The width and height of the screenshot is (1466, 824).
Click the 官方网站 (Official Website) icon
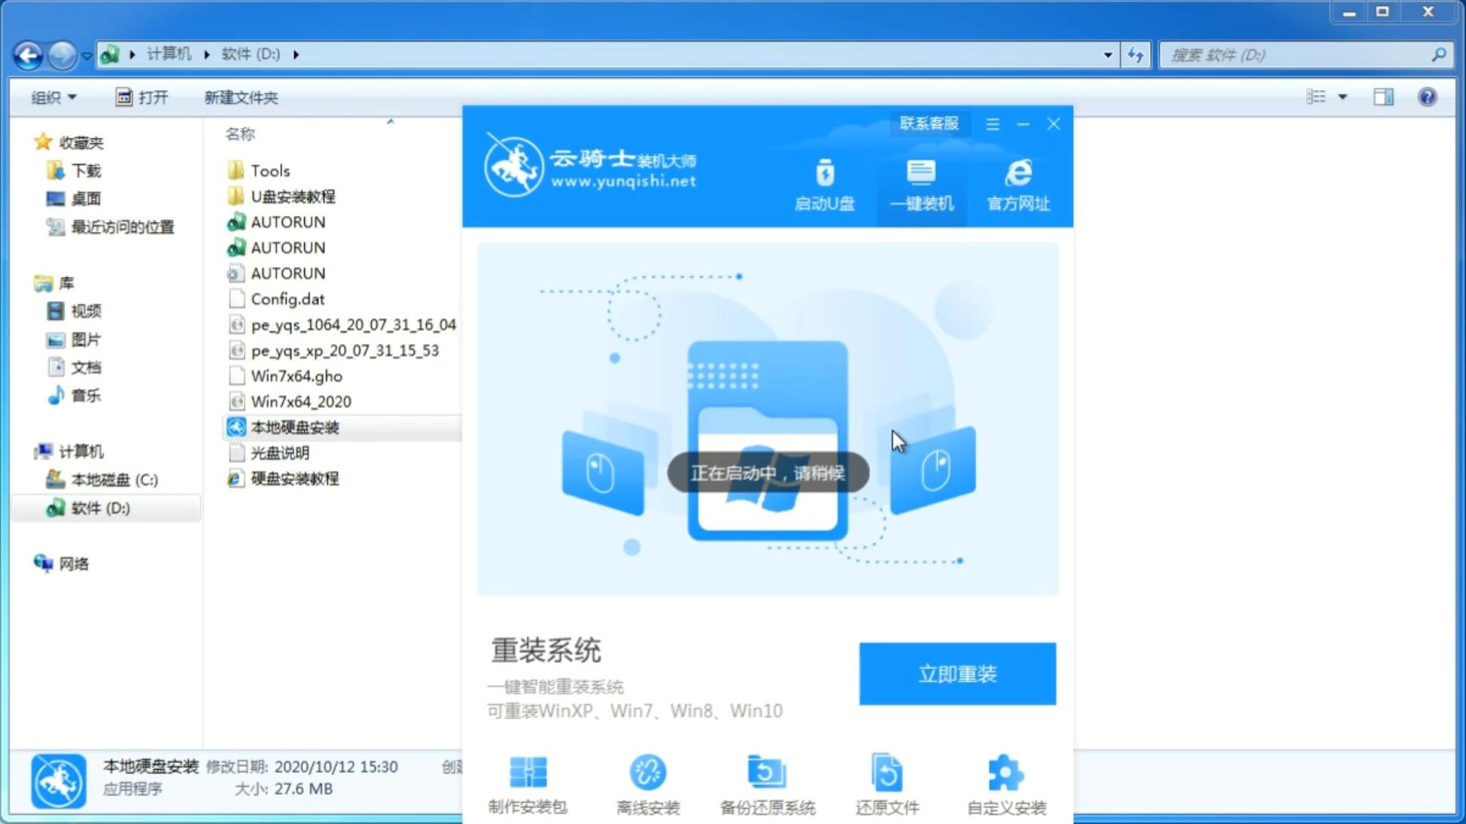1016,184
